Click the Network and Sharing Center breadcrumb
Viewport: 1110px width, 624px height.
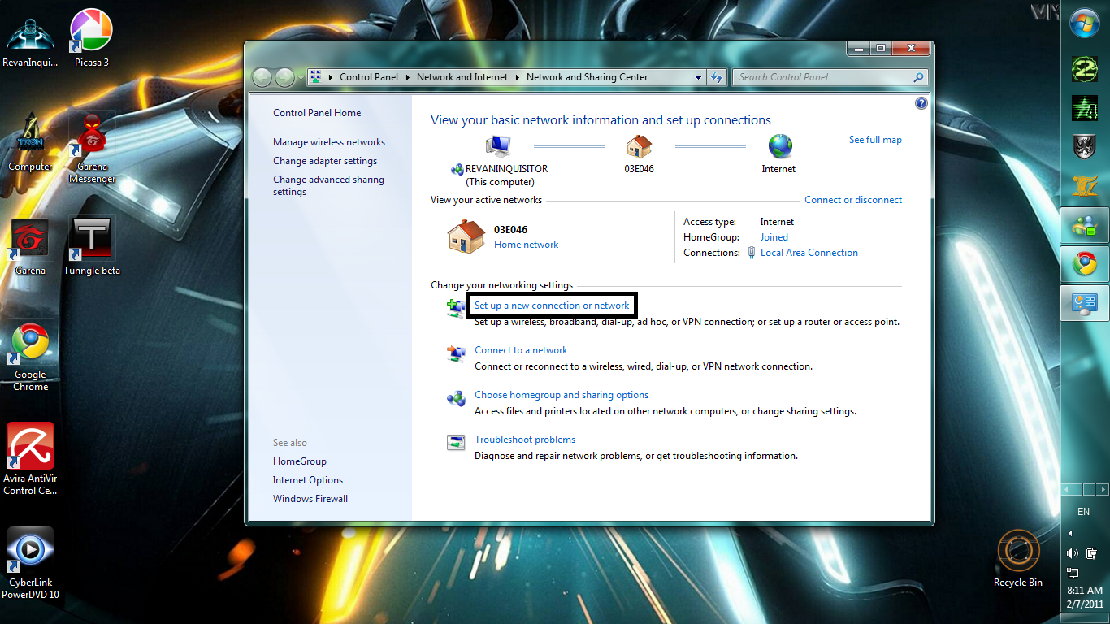pyautogui.click(x=588, y=77)
